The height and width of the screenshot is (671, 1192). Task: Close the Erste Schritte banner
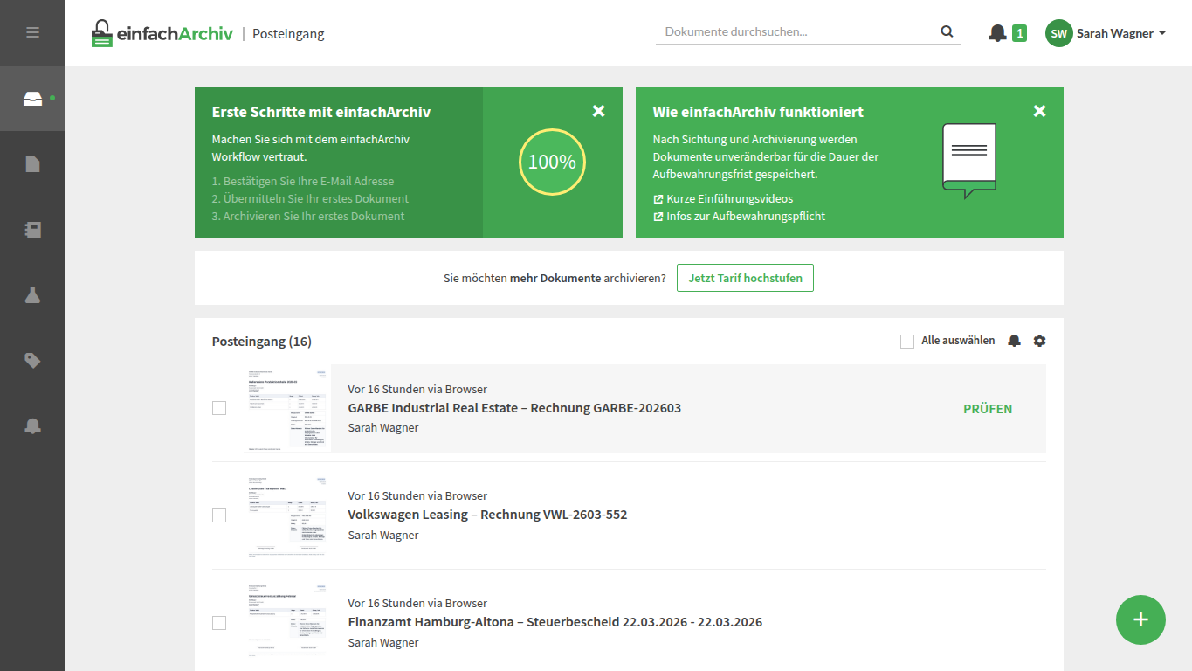point(598,111)
